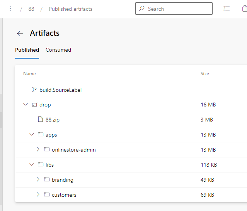
Task: Select the 88.zip file row
Action: point(116,120)
